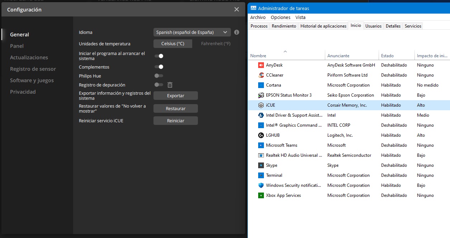Open the Privacidad settings section
This screenshot has width=450, height=238.
point(23,92)
